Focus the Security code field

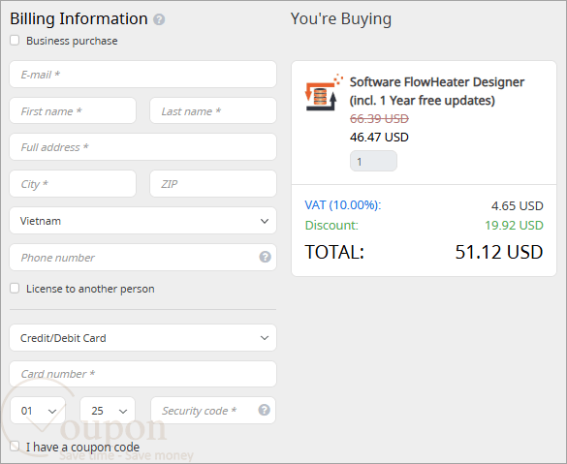point(213,411)
